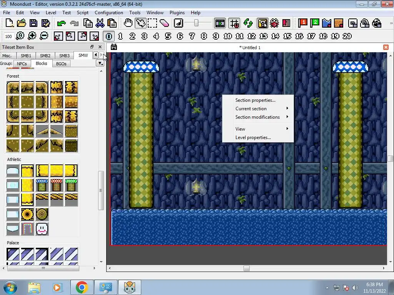Activate the pointing-hand selection tool
This screenshot has height=295, width=394.
coord(140,23)
